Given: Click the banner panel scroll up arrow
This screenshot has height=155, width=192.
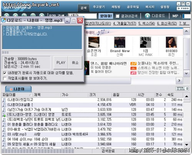Looking at the screenshot, I should [186, 31].
